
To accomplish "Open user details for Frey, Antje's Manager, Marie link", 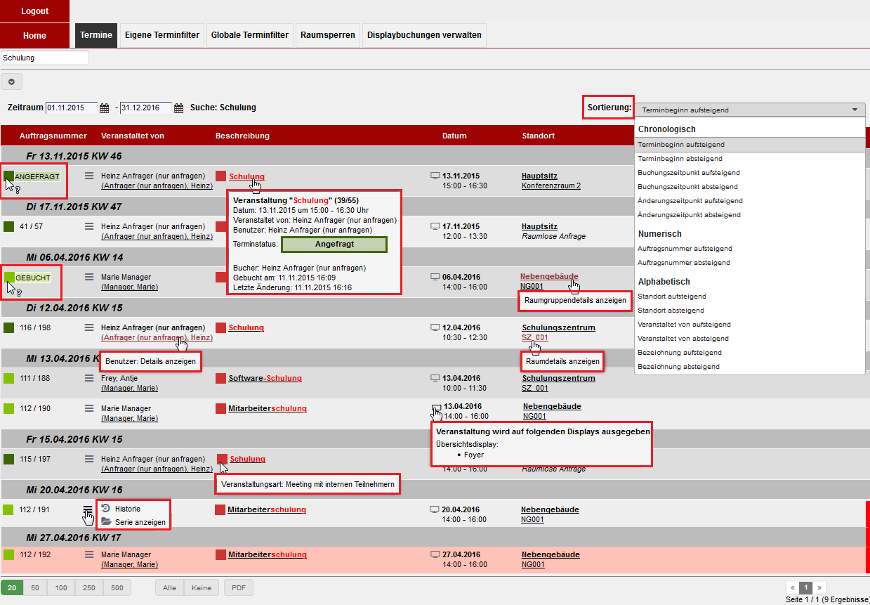I will (x=129, y=388).
